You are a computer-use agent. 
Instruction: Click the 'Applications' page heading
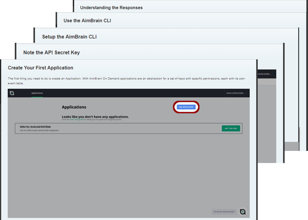point(74,107)
